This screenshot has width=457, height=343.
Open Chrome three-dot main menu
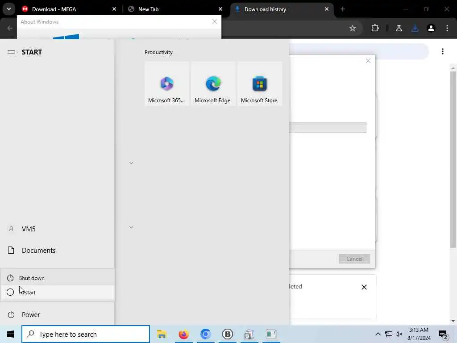click(447, 28)
